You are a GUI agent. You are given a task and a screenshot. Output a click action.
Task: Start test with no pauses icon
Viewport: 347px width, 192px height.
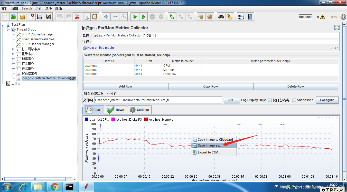click(x=144, y=17)
